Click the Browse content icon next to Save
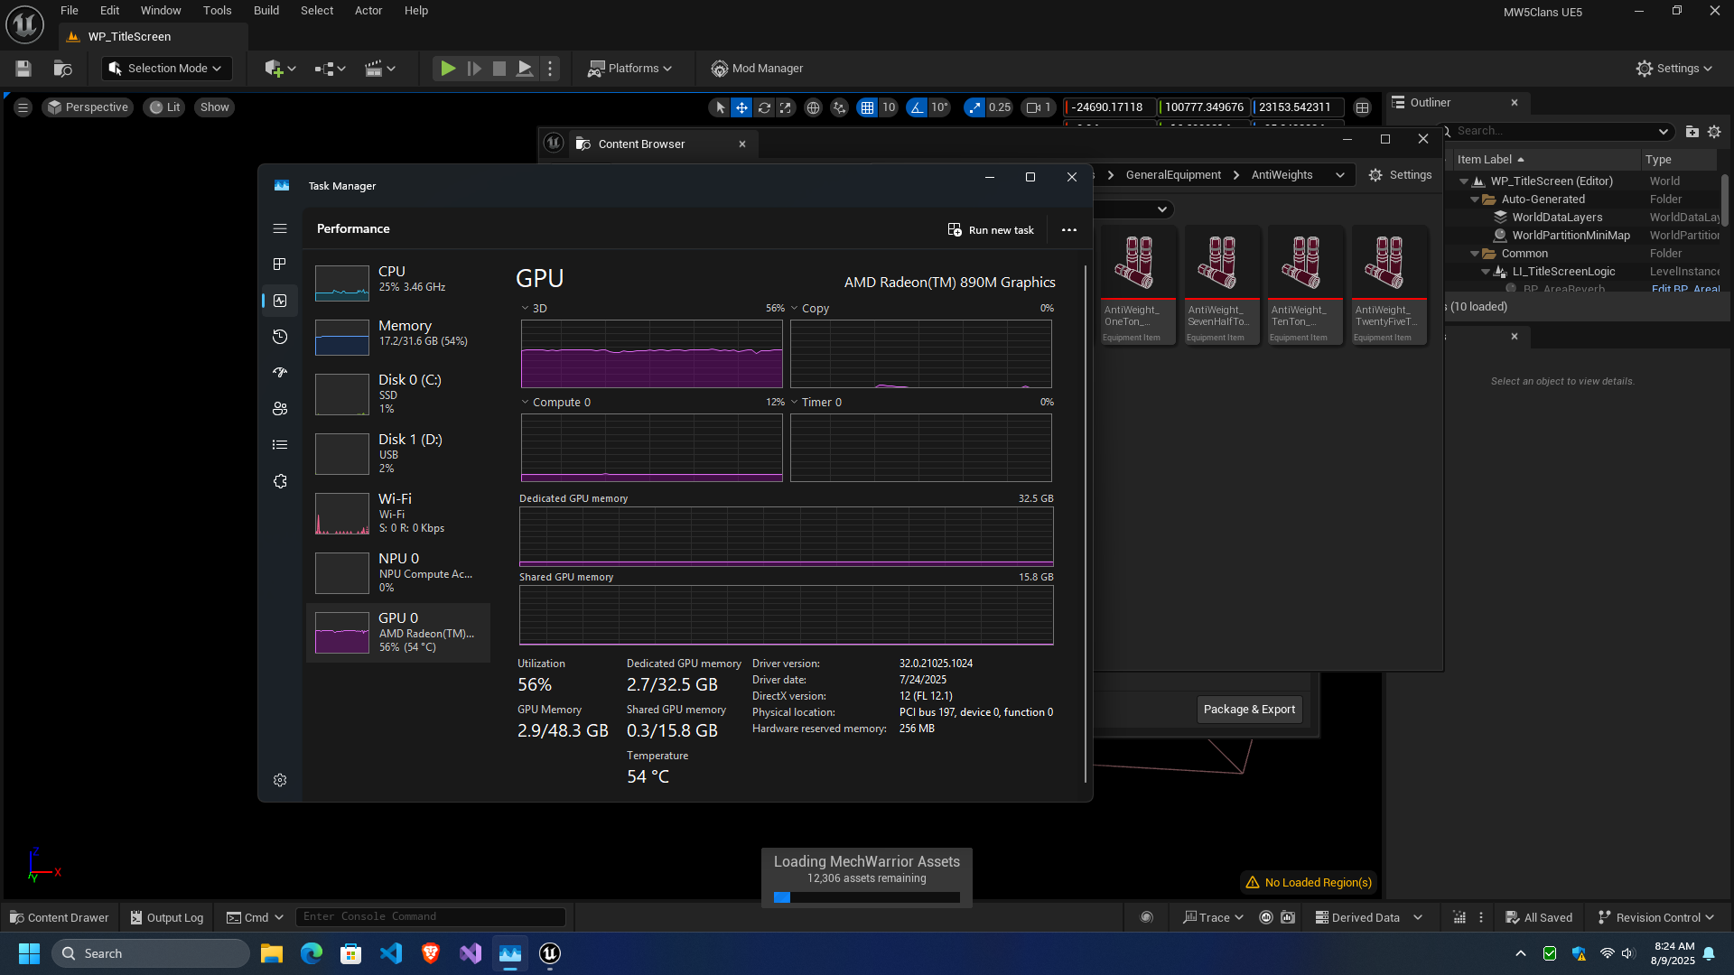This screenshot has height=975, width=1734. click(62, 69)
